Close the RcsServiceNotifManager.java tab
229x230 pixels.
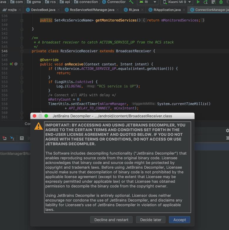[118, 10]
